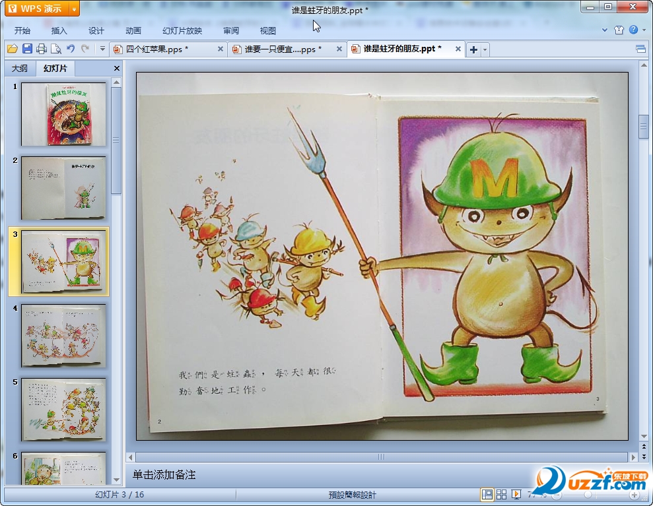
Task: Select slide 2 thumbnail
Action: (63, 187)
